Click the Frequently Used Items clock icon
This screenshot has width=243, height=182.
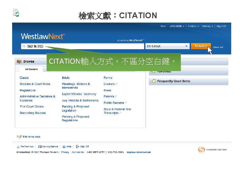[153, 81]
